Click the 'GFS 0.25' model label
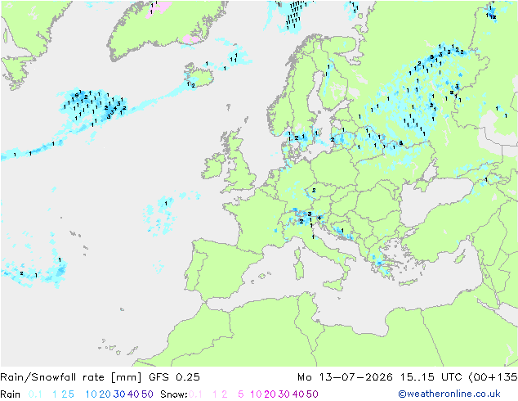 coord(174,376)
